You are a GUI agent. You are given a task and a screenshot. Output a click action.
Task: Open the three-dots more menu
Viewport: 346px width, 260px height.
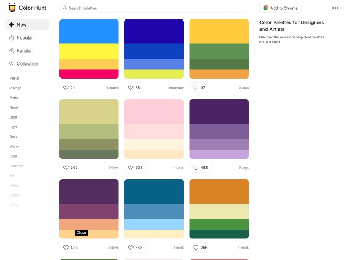pyautogui.click(x=335, y=8)
